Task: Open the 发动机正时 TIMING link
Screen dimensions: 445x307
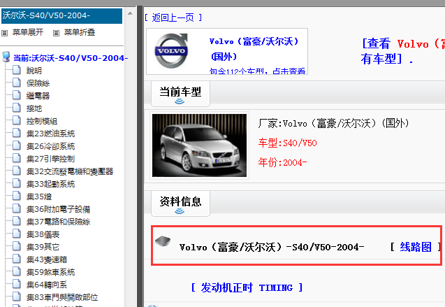Action: [247, 287]
